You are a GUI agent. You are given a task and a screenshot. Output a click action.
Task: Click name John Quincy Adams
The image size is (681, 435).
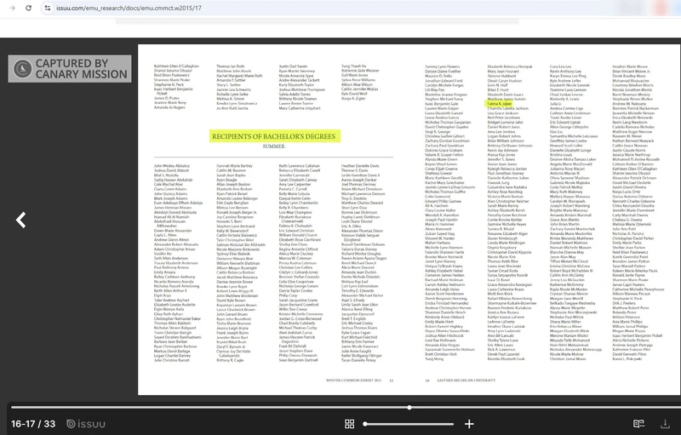click(171, 193)
